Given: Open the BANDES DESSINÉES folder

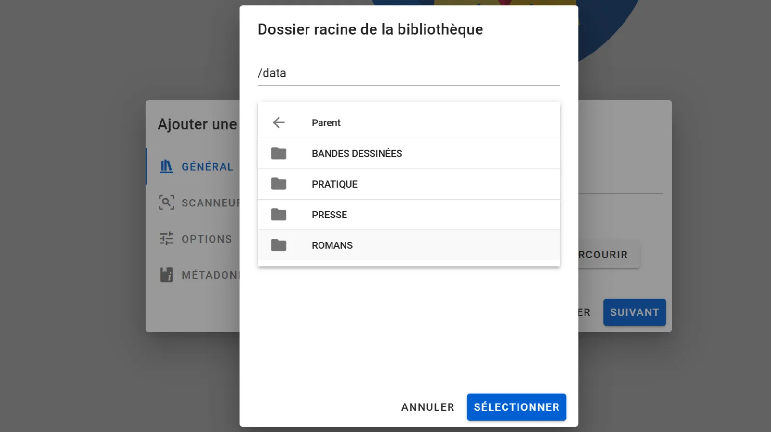Looking at the screenshot, I should 357,153.
